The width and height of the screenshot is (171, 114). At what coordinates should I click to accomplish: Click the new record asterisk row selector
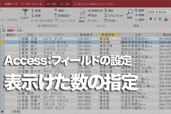click(2, 112)
